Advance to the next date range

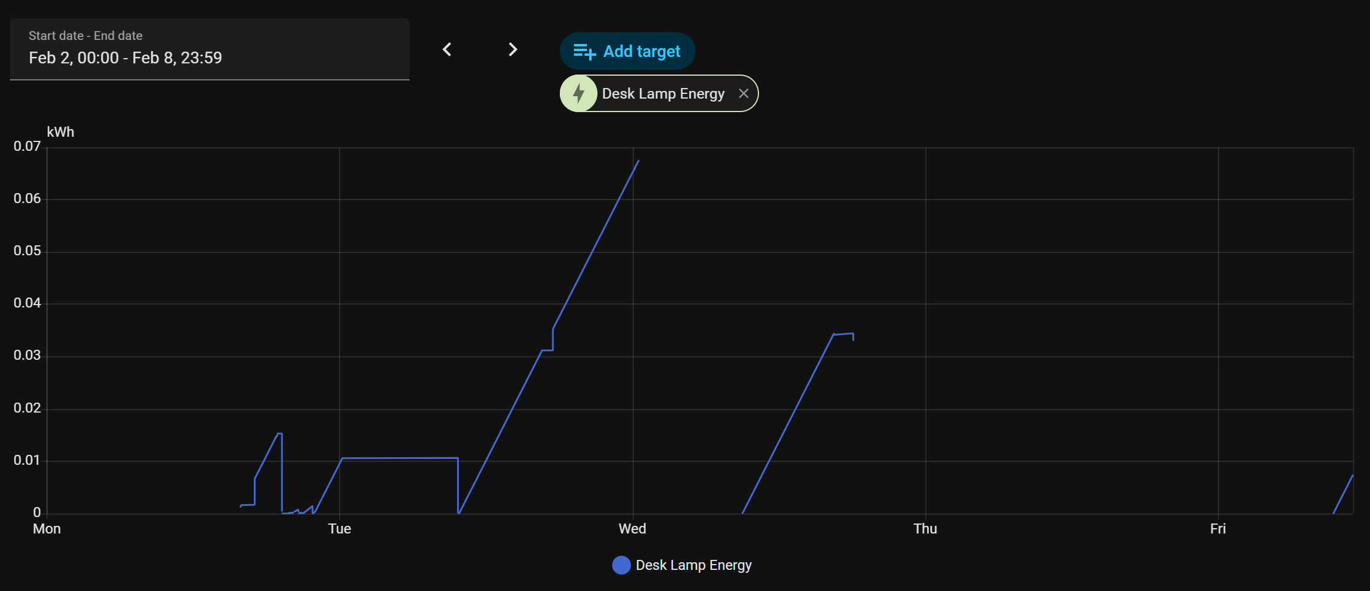coord(513,50)
